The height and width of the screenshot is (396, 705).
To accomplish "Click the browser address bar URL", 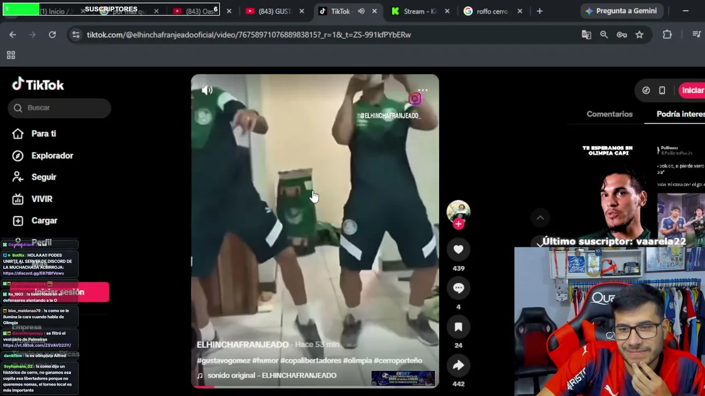I will (x=249, y=35).
